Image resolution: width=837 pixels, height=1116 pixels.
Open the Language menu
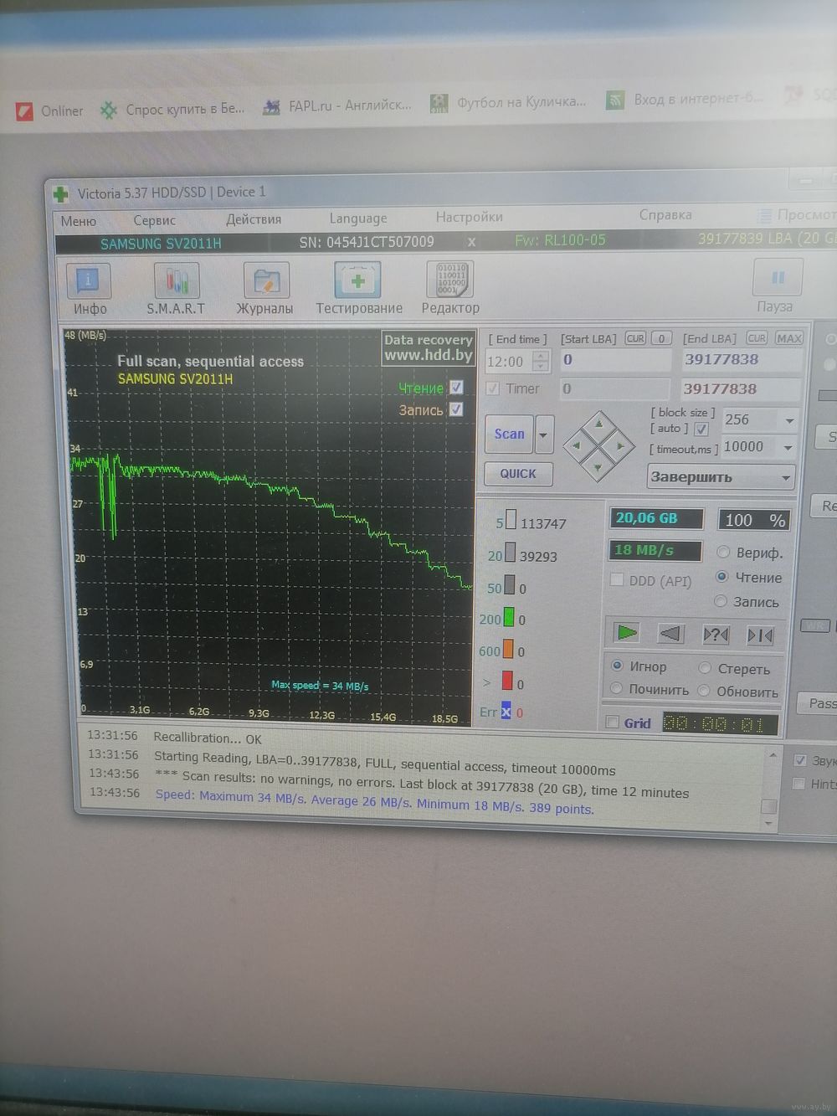tap(358, 219)
